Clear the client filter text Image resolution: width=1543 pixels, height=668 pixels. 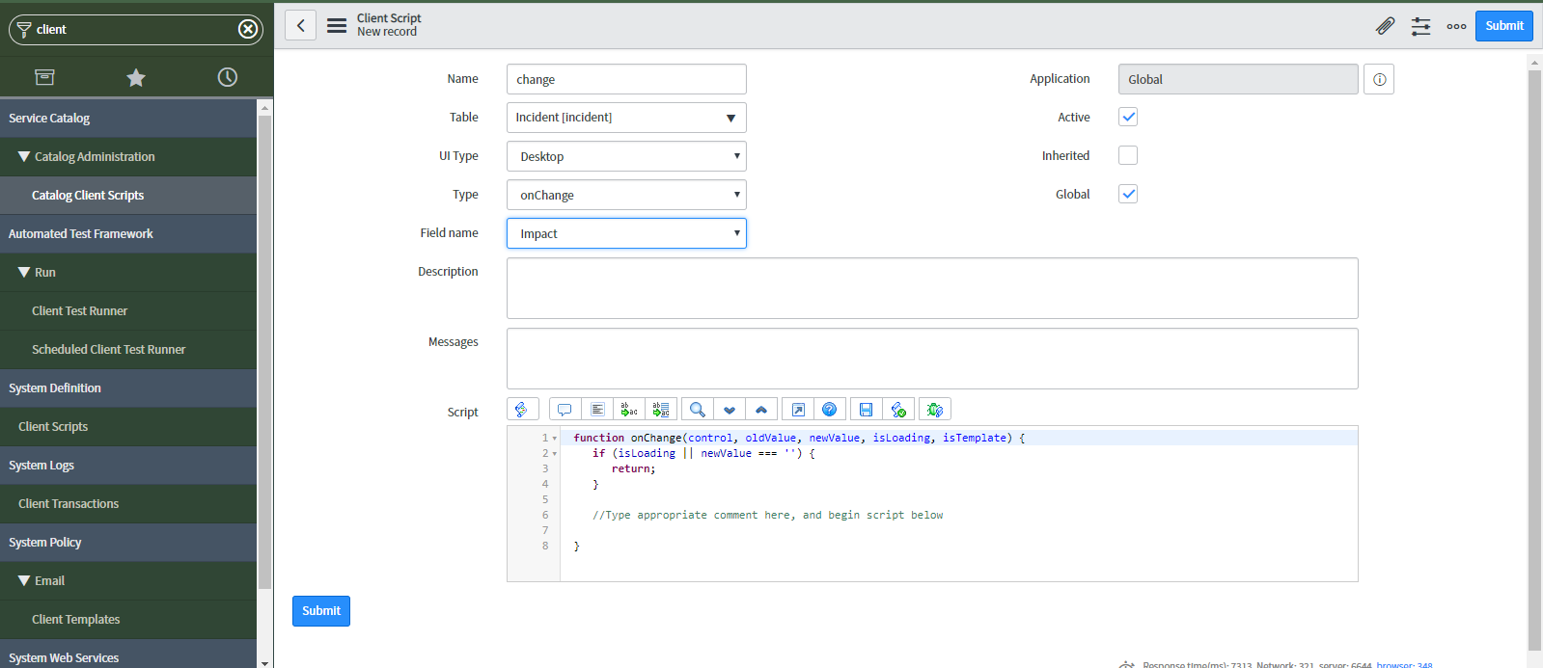[248, 29]
